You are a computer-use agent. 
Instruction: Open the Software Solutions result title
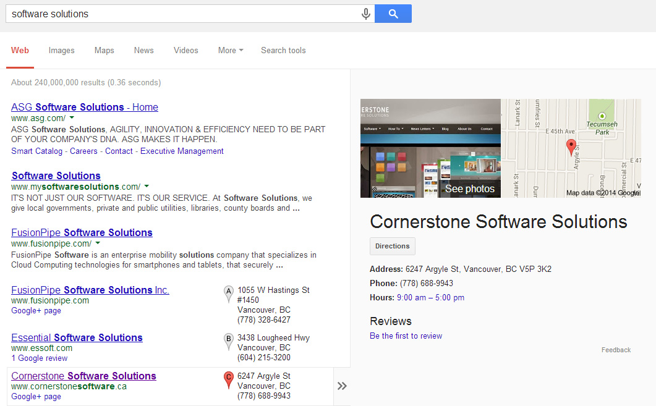tap(56, 176)
